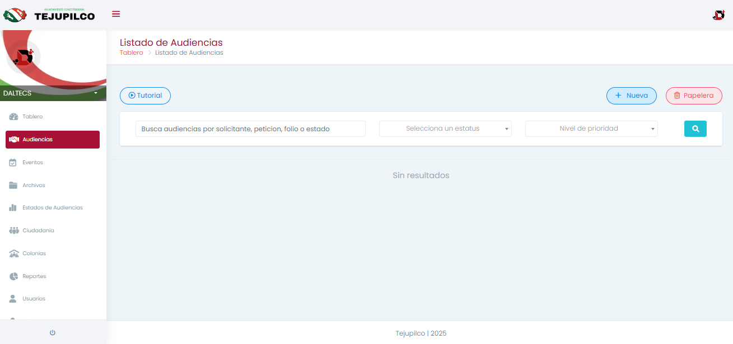
Task: Go to Estados de Audiencias menu
Action: [x=52, y=208]
